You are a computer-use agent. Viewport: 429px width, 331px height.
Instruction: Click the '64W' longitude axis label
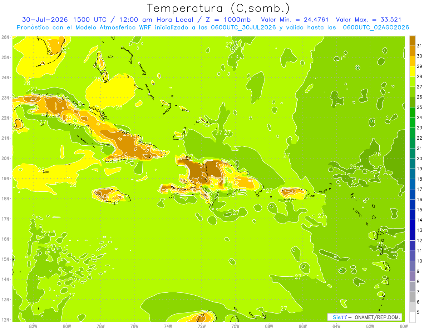(336, 326)
